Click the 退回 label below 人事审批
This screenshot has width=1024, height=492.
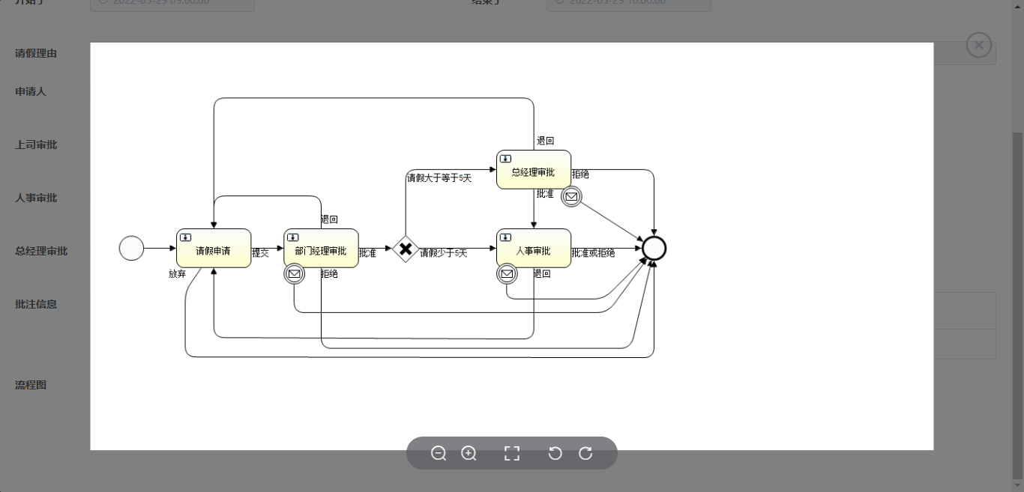coord(542,274)
